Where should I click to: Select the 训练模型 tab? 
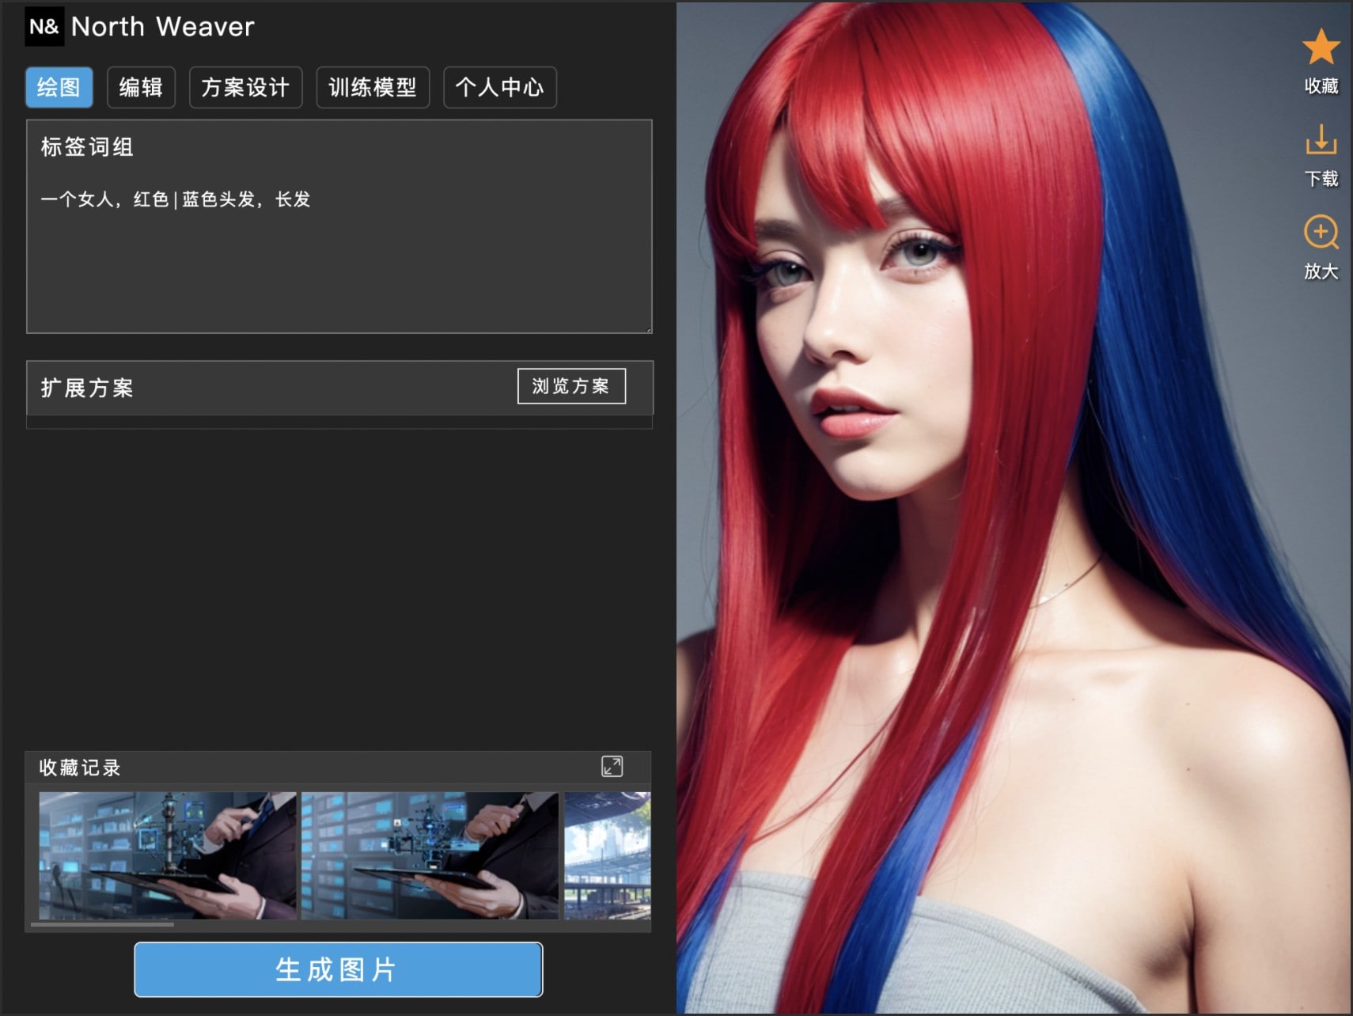pos(373,87)
